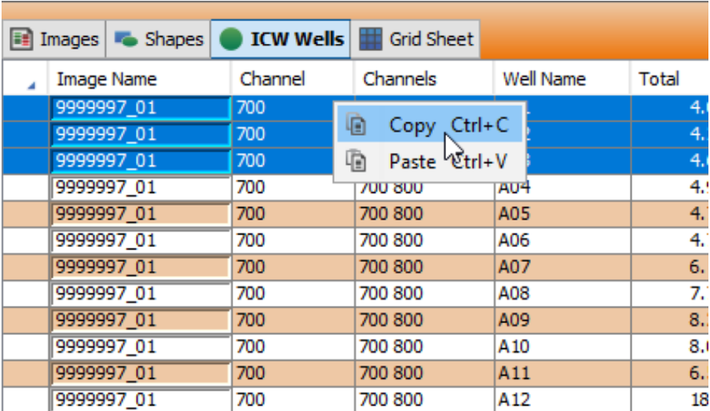This screenshot has height=411, width=710.
Task: Switch to the Grid Sheet tab
Action: click(x=415, y=39)
